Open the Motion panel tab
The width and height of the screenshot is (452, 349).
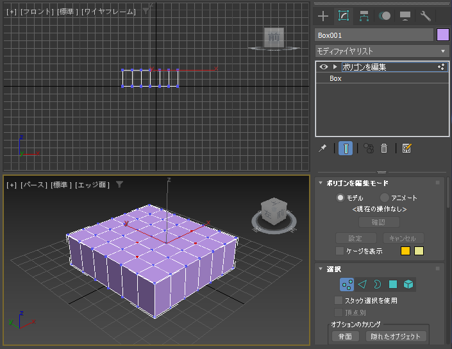(385, 16)
